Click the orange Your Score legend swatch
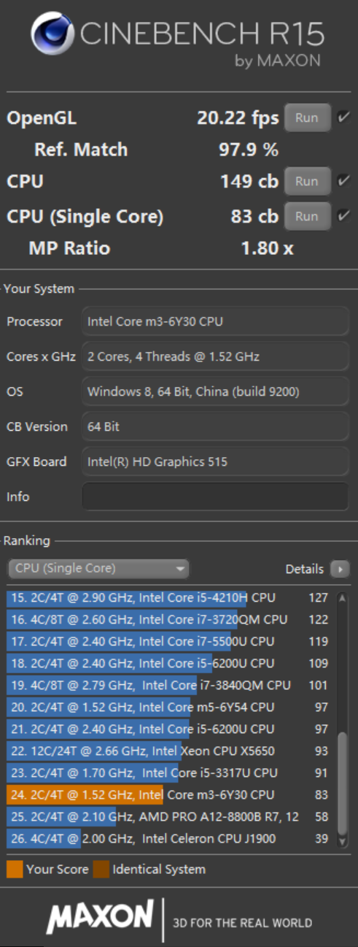The height and width of the screenshot is (947, 358). click(x=14, y=870)
